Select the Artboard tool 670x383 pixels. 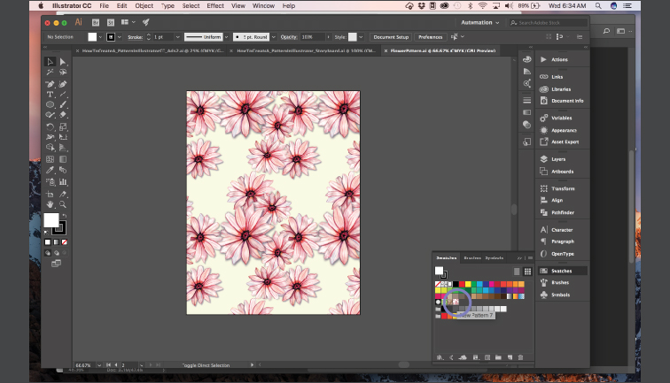click(50, 194)
